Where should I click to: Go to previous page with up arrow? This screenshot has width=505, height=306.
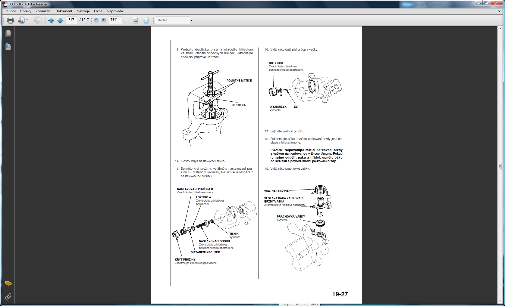point(51,20)
